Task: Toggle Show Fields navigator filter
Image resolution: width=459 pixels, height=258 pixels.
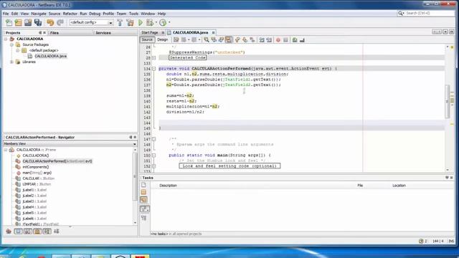Action: point(18,231)
